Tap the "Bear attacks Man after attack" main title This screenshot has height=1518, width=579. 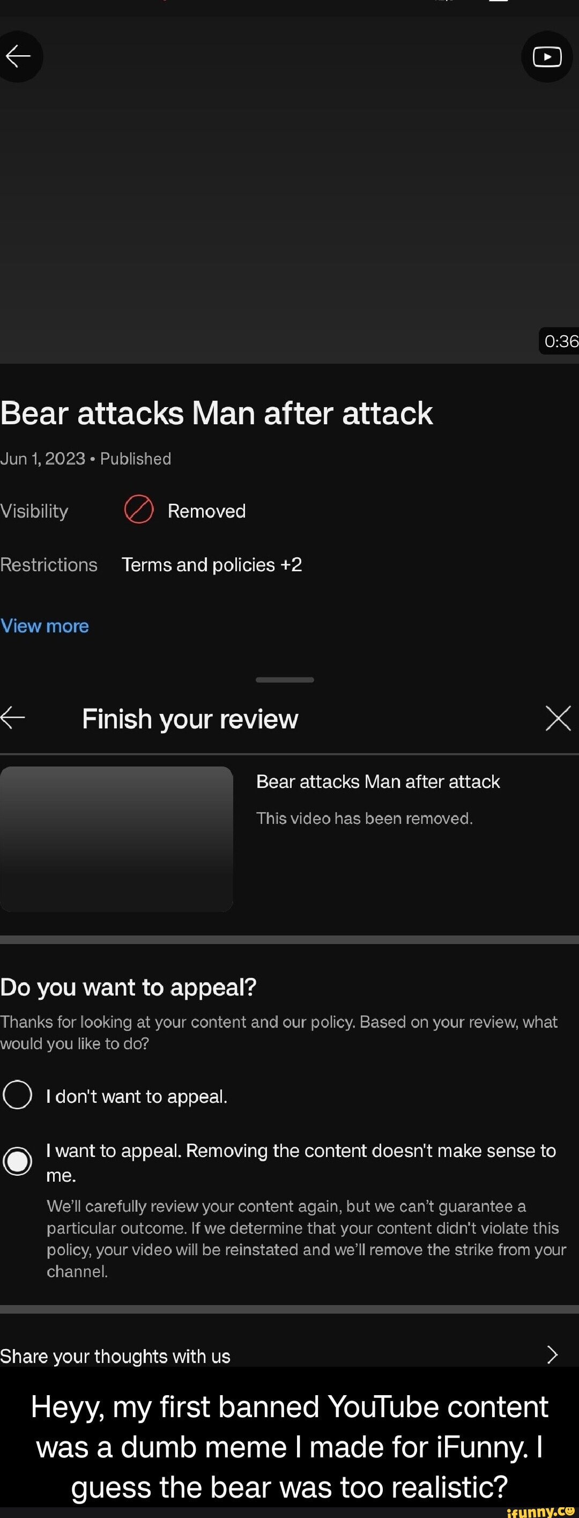(x=217, y=413)
